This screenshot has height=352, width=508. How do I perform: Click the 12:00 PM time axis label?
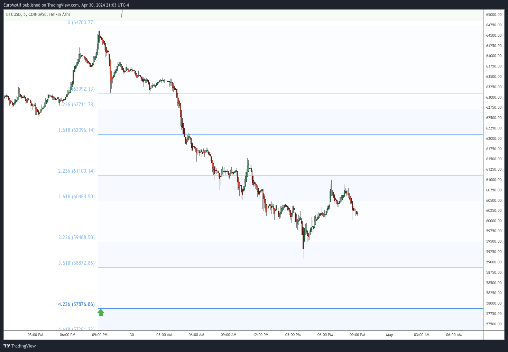pyautogui.click(x=261, y=335)
